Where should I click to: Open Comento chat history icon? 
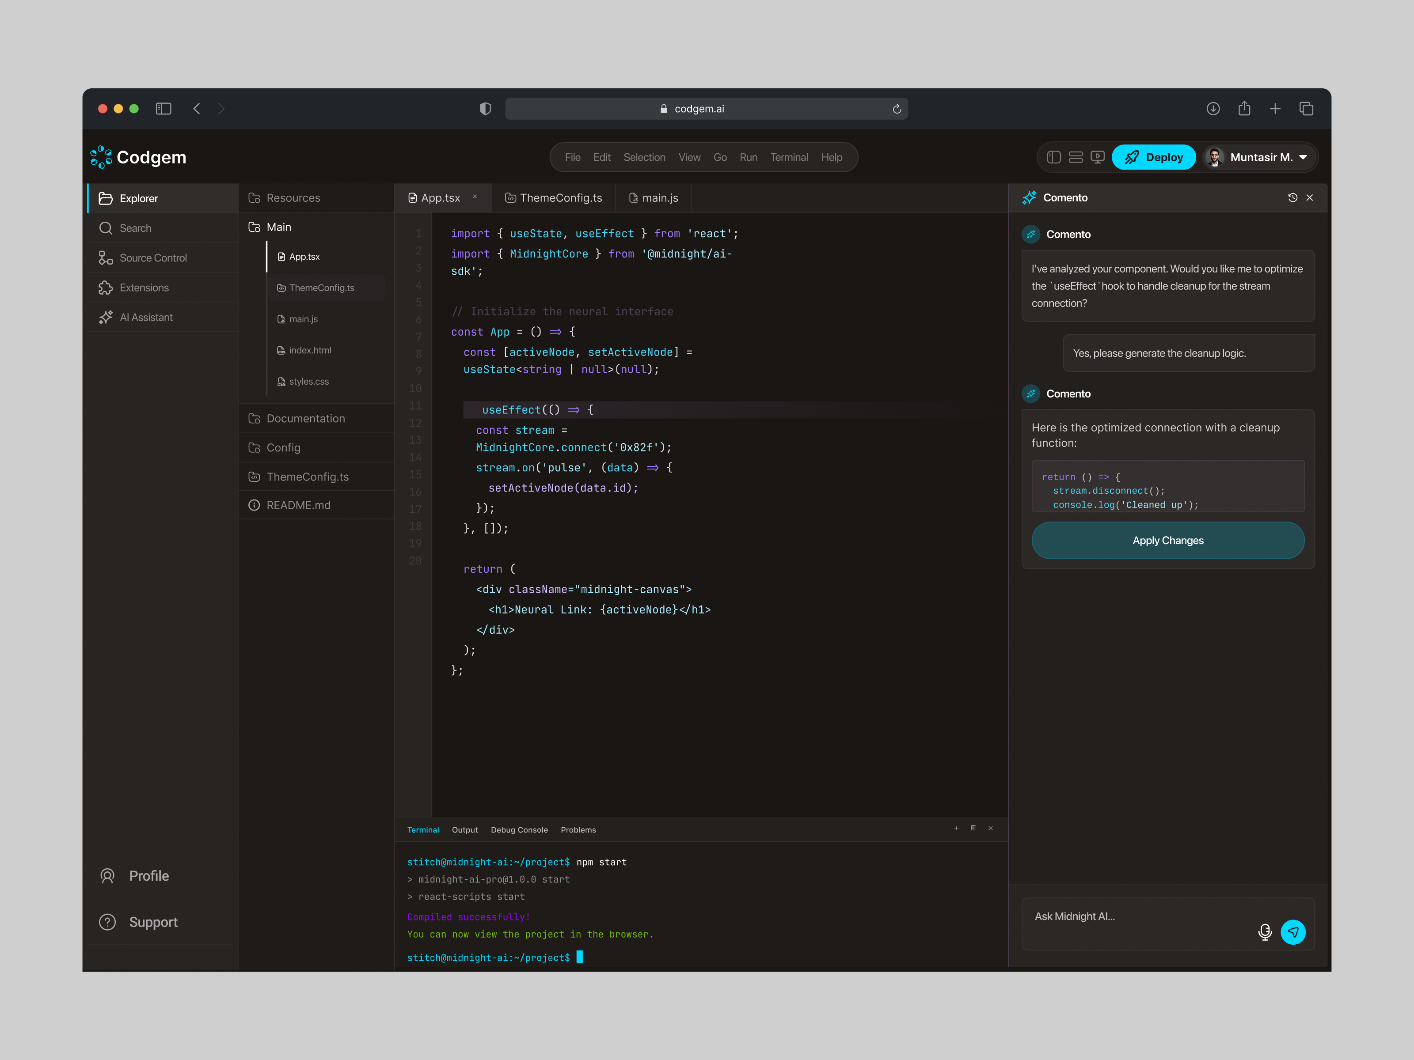1292,197
